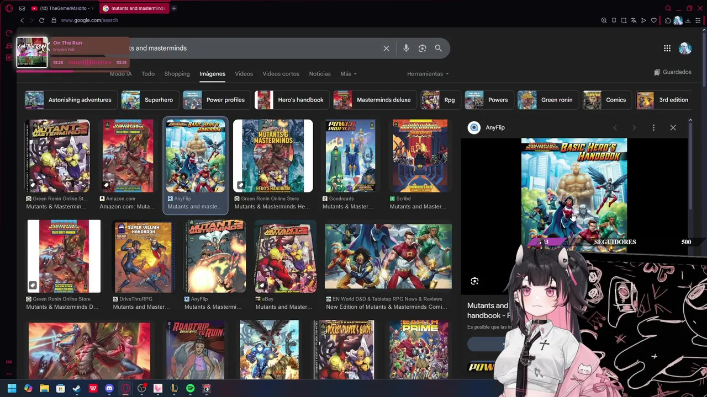Screen dimensions: 707x397
Task: Open search tabs magnifier in title bar
Action: (668, 8)
